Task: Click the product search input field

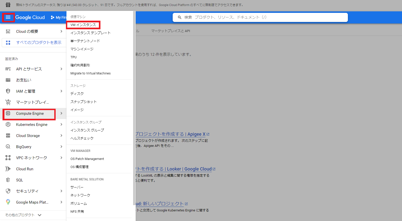Action: [x=260, y=17]
